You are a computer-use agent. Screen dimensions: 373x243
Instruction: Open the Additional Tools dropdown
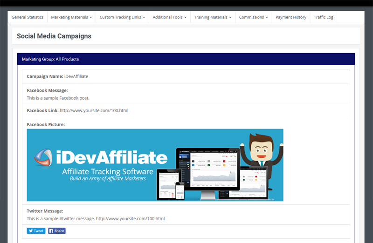[170, 17]
